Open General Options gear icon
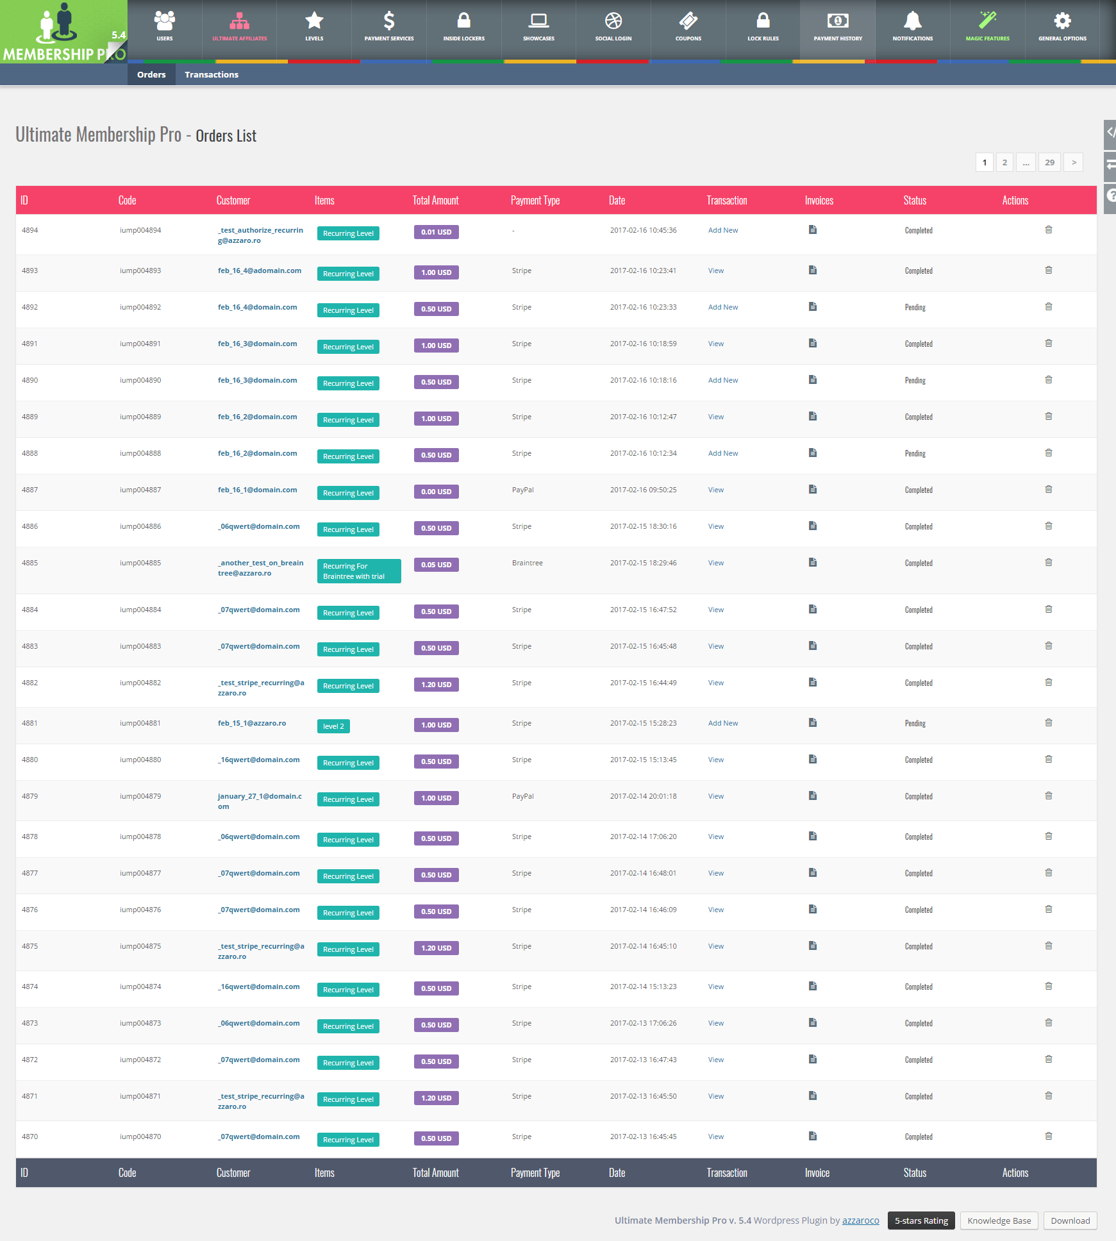Screen dimensions: 1116x1241 pos(1062,22)
